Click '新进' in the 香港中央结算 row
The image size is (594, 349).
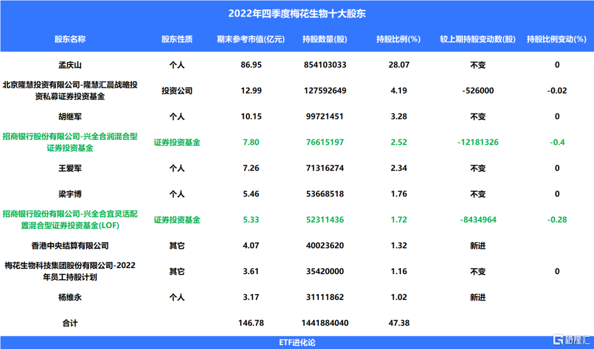click(478, 246)
